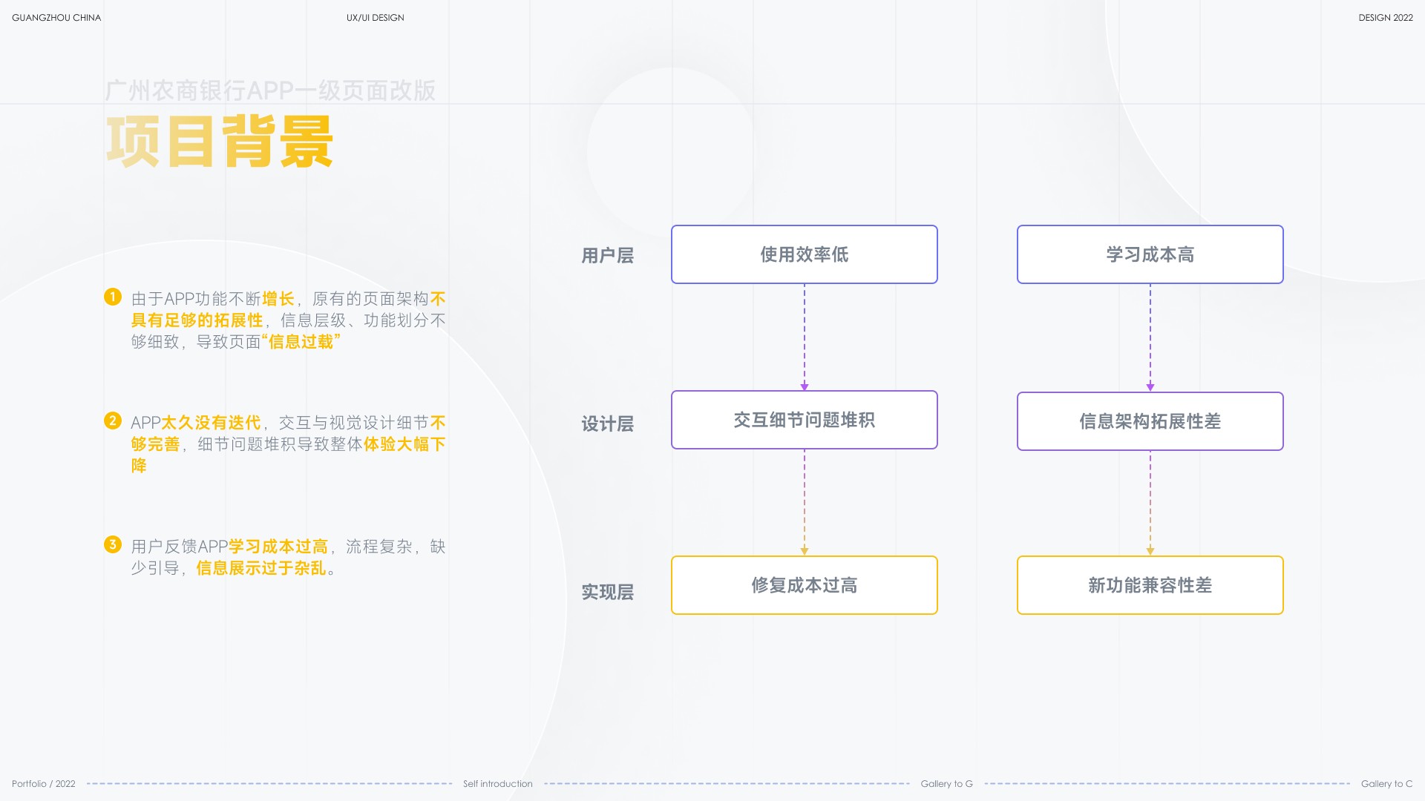Click arrowhead pointing into 修复成本过高 box

coord(805,552)
